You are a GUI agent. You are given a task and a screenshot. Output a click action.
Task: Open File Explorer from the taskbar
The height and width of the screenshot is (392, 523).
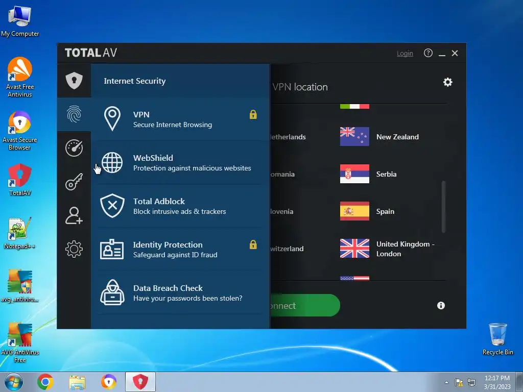pyautogui.click(x=77, y=382)
